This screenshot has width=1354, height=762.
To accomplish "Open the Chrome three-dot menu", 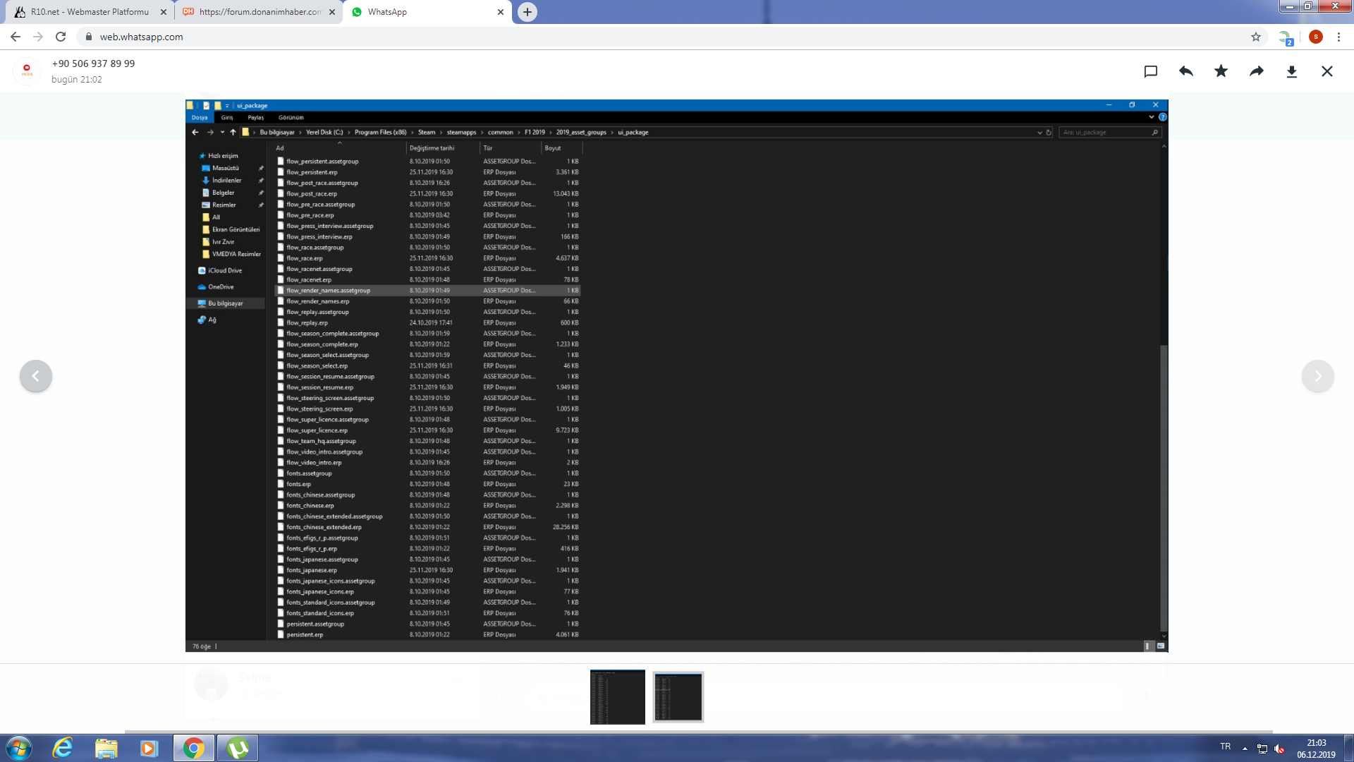I will pos(1338,37).
